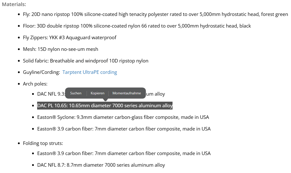Viewport: 291px width, 173px height.
Task: Click the Floor 30D double ripstop line
Action: pyautogui.click(x=137, y=26)
